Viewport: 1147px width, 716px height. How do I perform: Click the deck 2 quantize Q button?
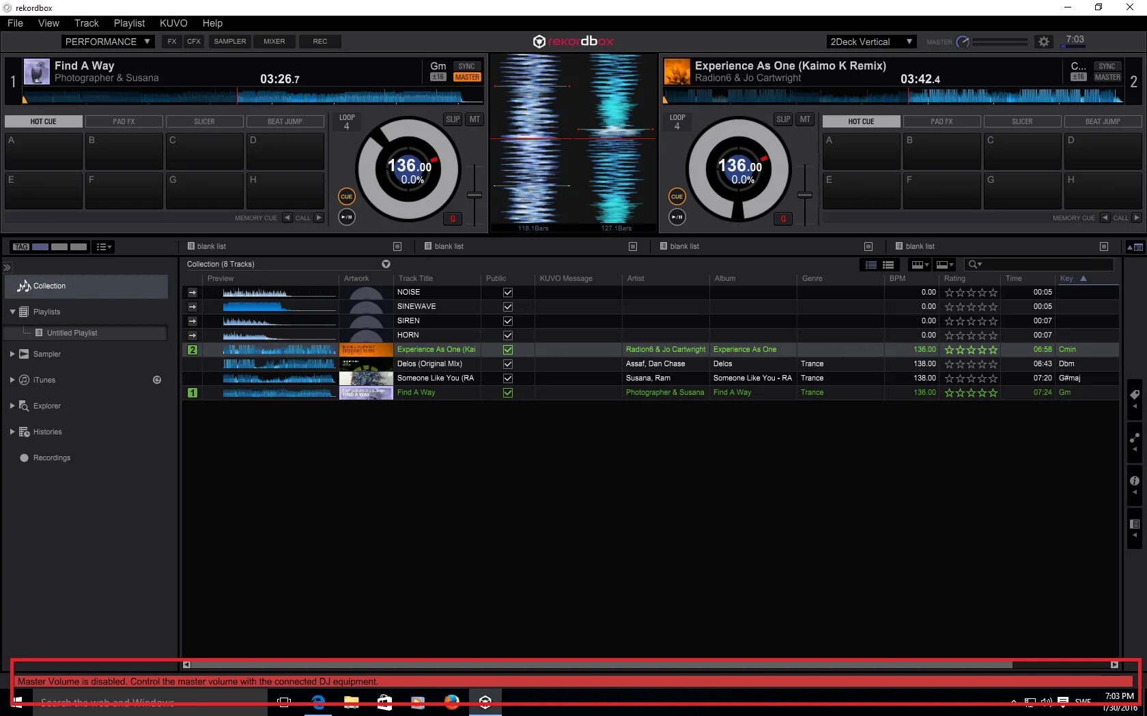point(783,219)
